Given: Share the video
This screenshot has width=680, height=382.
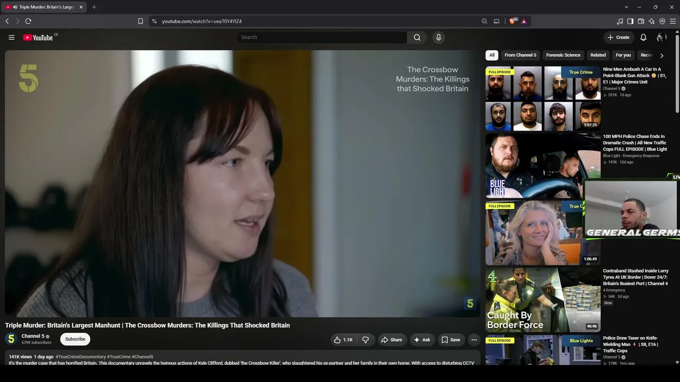Looking at the screenshot, I should coord(392,340).
